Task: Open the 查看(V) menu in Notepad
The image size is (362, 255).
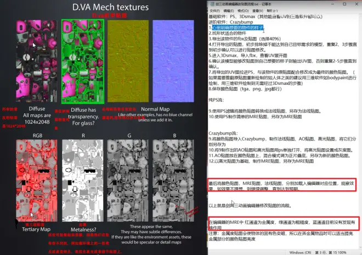Action: (258, 11)
